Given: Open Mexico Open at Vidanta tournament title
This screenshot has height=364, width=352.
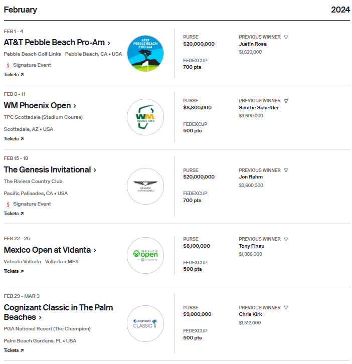Looking at the screenshot, I should (47, 250).
